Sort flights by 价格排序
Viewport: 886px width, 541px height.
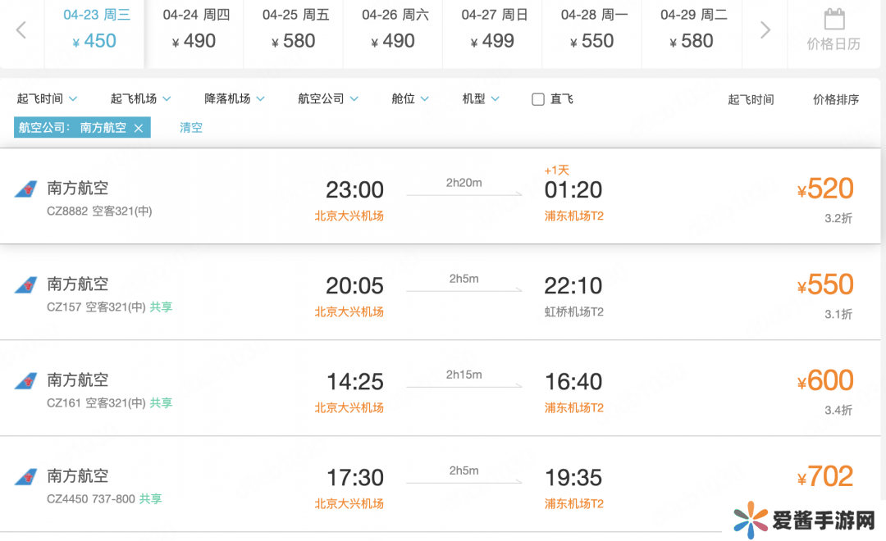point(836,100)
